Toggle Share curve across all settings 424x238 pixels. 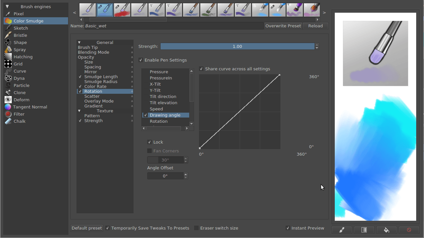[201, 69]
